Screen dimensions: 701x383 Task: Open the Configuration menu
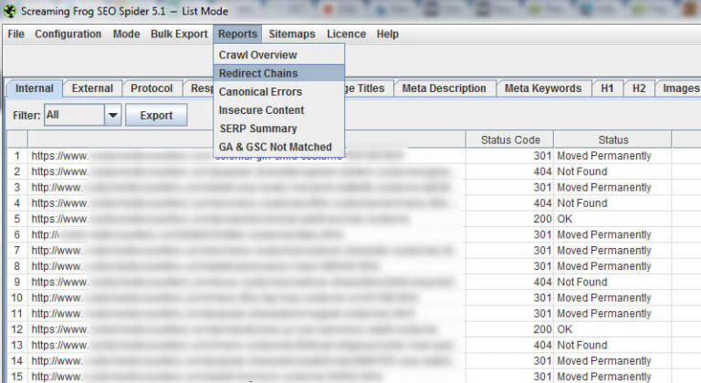[x=68, y=34]
